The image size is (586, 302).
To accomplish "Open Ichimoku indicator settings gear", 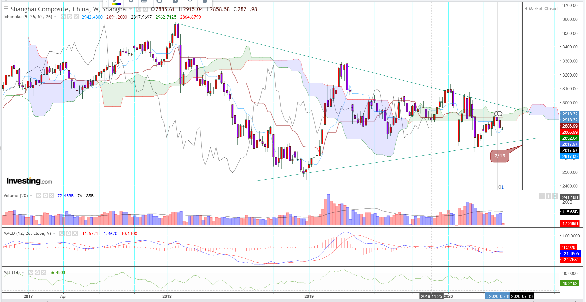I will (70, 17).
